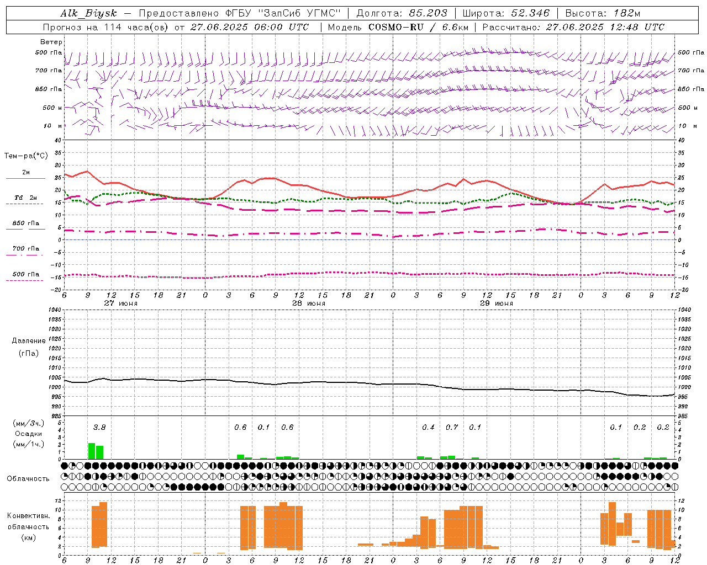Click the (мм/3ч.) precipitation unit label

[x=29, y=423]
